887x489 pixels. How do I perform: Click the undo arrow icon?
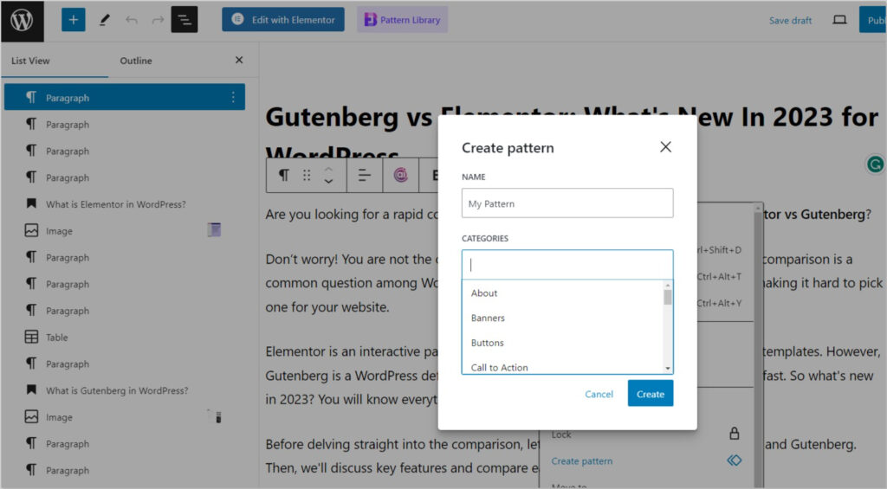coord(132,20)
